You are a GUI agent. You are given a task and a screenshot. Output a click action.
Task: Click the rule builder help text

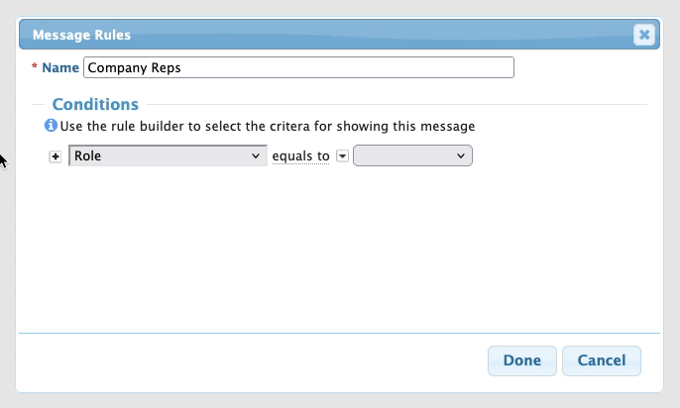point(268,126)
